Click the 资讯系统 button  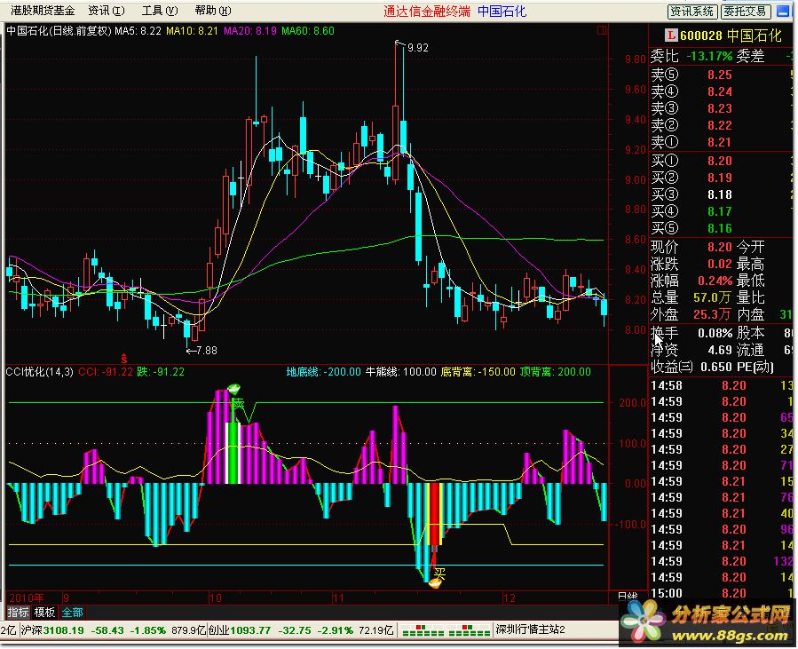(692, 12)
